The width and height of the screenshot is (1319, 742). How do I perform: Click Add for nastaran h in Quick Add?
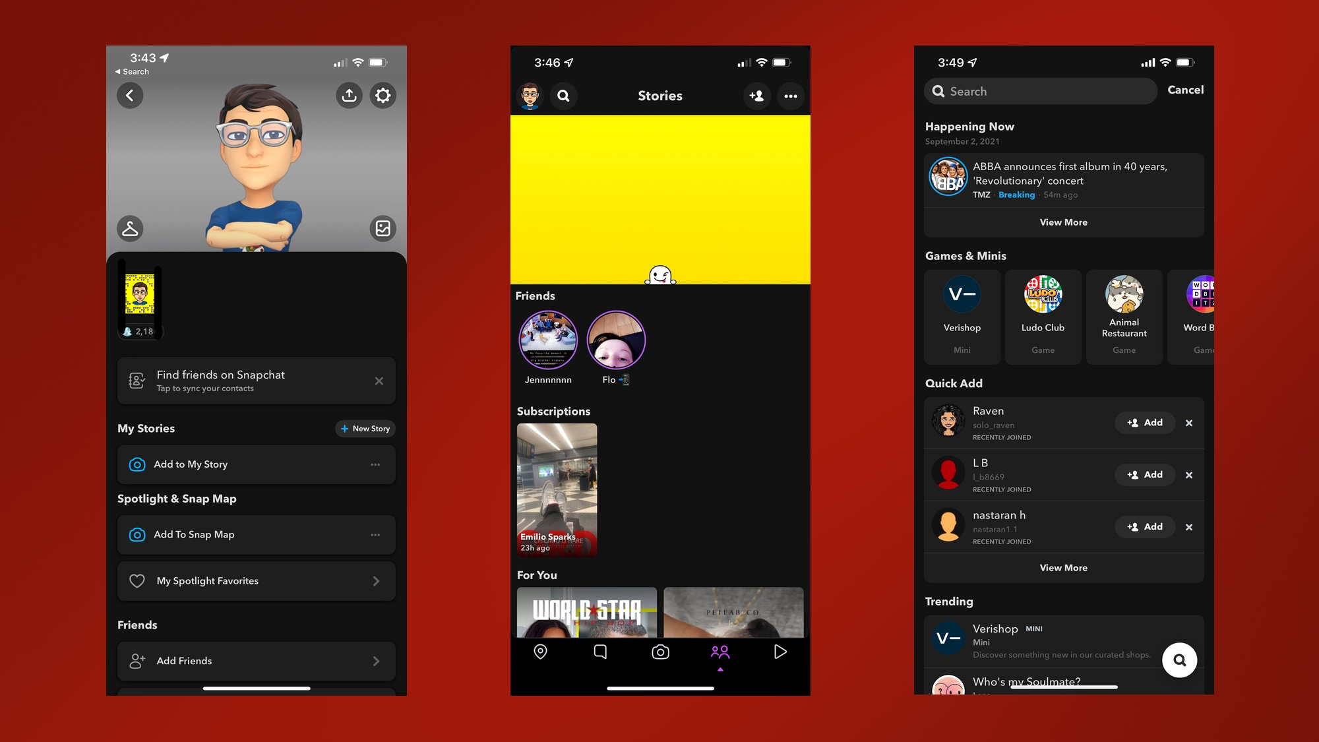tap(1144, 526)
